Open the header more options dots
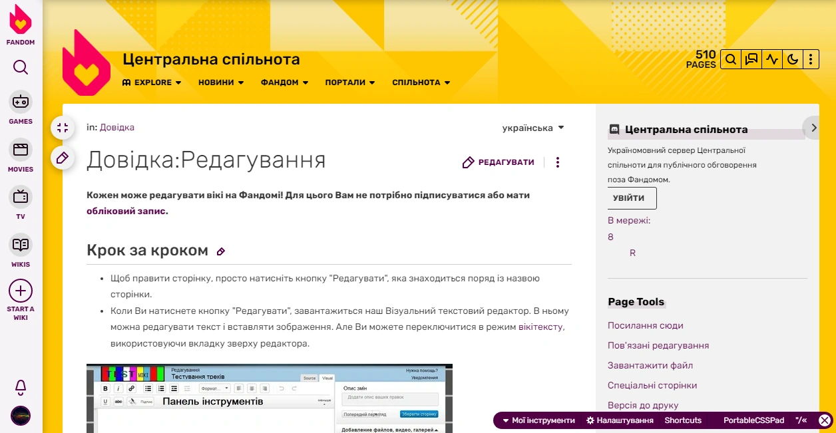Screen dimensions: 836x433 (x=810, y=59)
